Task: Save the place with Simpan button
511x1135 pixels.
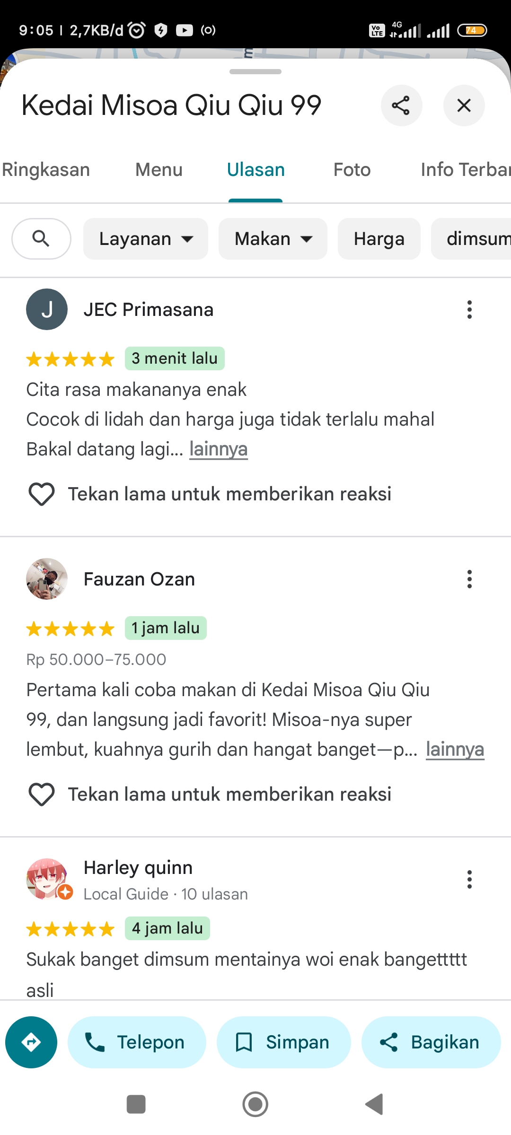Action: coord(284,1042)
